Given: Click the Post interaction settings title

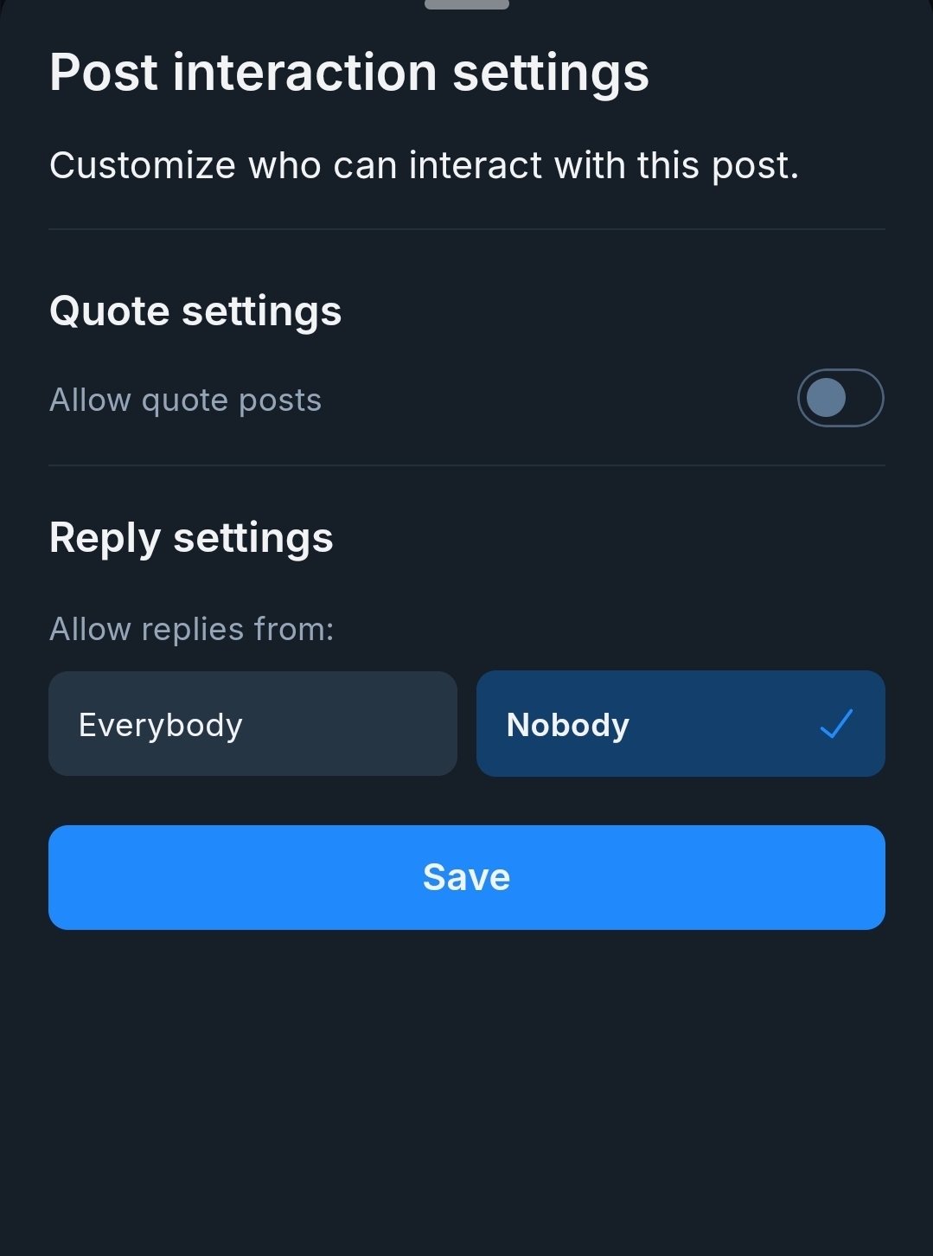Looking at the screenshot, I should click(x=348, y=72).
